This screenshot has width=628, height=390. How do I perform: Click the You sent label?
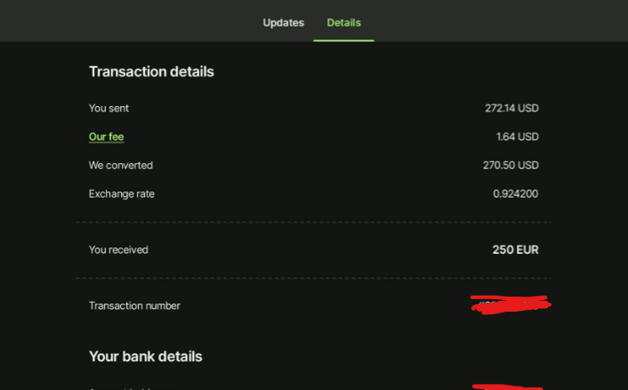pos(109,109)
